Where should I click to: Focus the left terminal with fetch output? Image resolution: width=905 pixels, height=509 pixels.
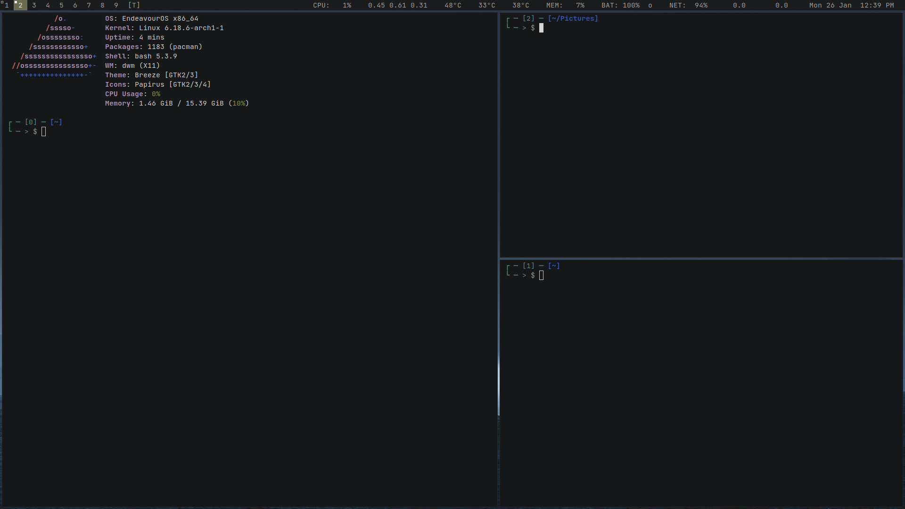coord(250,306)
